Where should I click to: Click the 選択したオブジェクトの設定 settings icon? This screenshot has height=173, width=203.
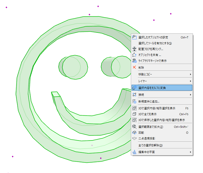134,37
